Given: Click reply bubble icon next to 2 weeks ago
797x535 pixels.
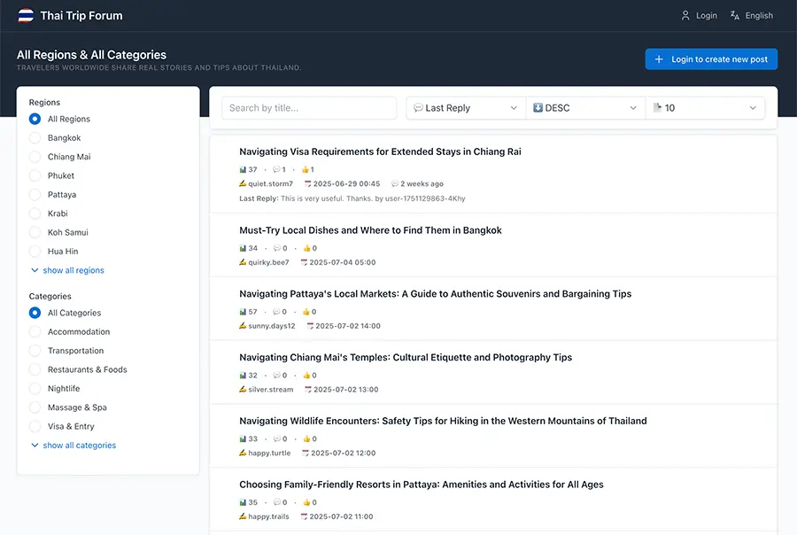Looking at the screenshot, I should click(x=394, y=183).
